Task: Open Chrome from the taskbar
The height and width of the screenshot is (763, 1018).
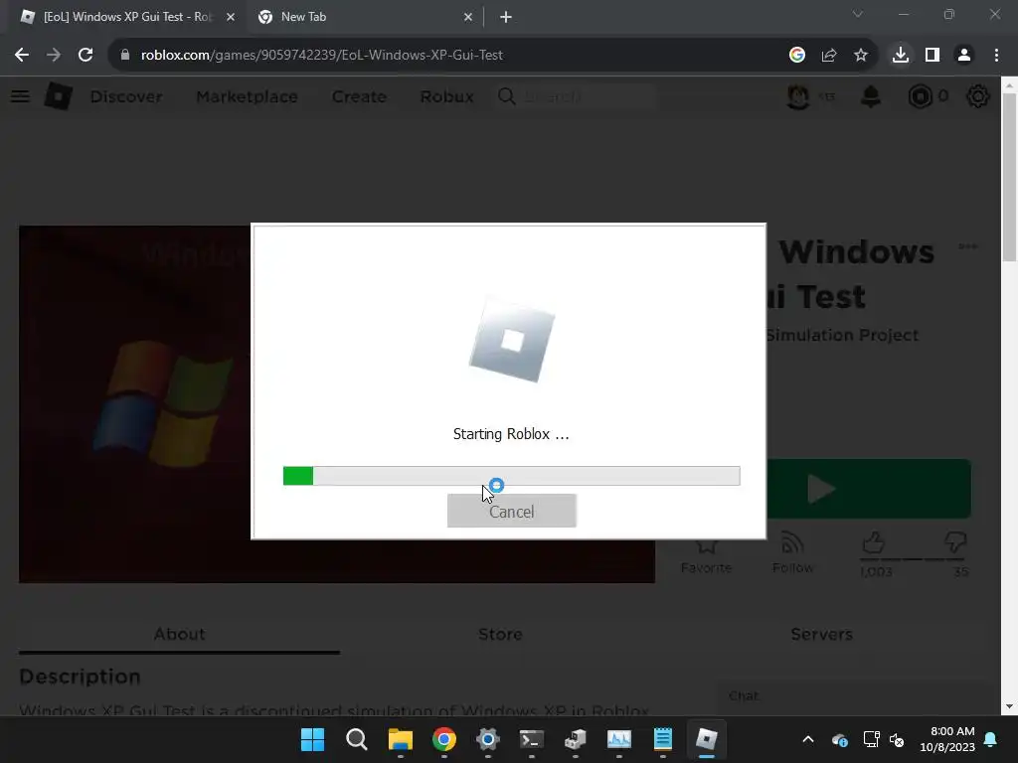Action: pos(444,739)
